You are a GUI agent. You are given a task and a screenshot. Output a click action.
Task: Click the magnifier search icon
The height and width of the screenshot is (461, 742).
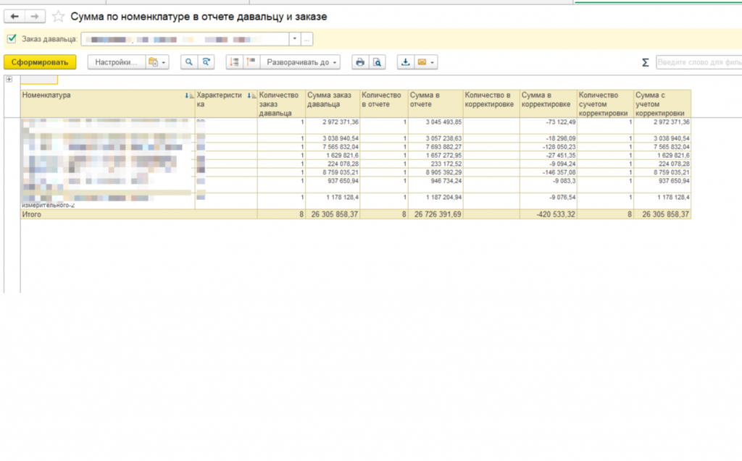(x=189, y=62)
